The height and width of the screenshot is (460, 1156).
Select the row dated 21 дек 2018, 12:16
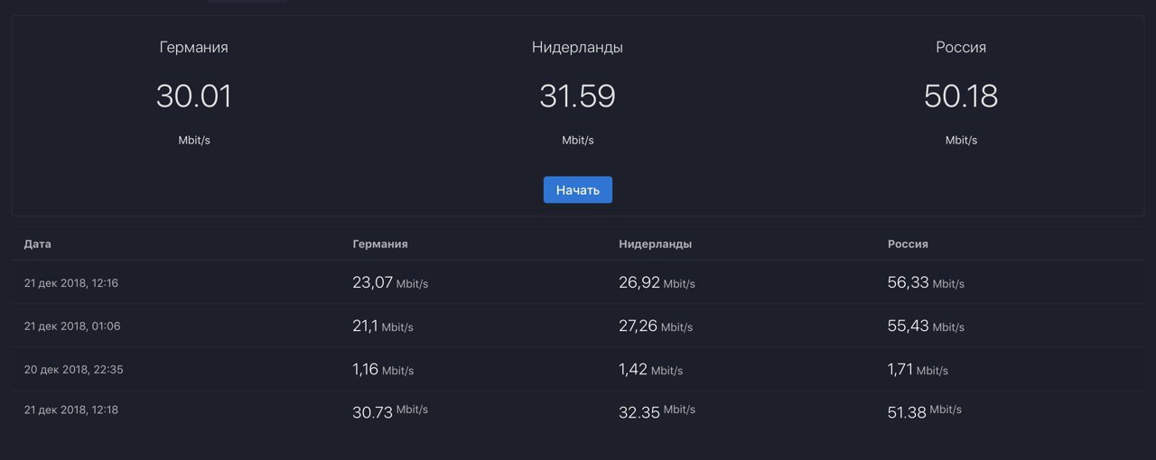[578, 282]
